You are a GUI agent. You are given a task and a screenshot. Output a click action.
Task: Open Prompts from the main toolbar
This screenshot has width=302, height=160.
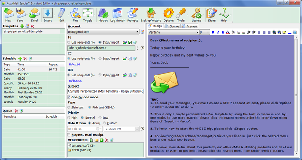(133, 15)
